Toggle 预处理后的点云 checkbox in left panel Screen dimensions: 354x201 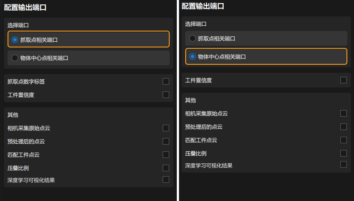click(x=166, y=141)
